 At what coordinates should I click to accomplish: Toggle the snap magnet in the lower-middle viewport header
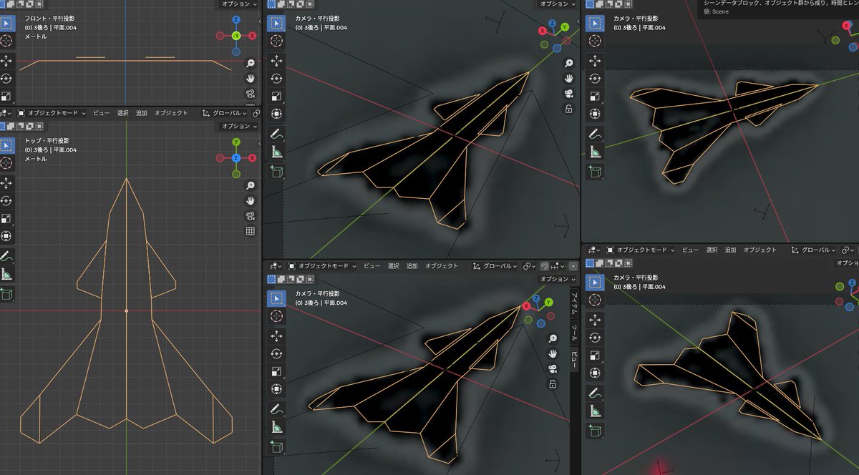pyautogui.click(x=545, y=265)
